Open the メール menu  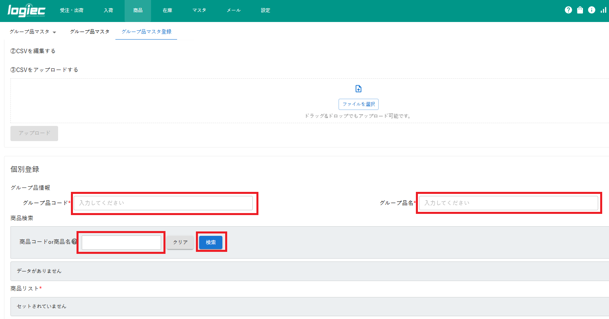pyautogui.click(x=234, y=10)
